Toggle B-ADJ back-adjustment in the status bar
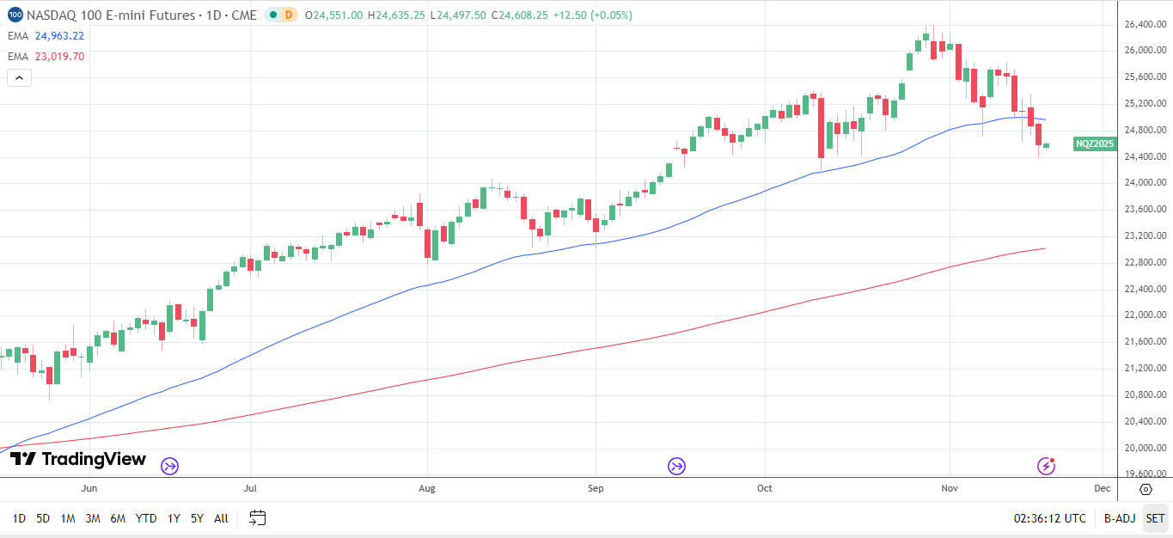The width and height of the screenshot is (1173, 538). [1119, 518]
